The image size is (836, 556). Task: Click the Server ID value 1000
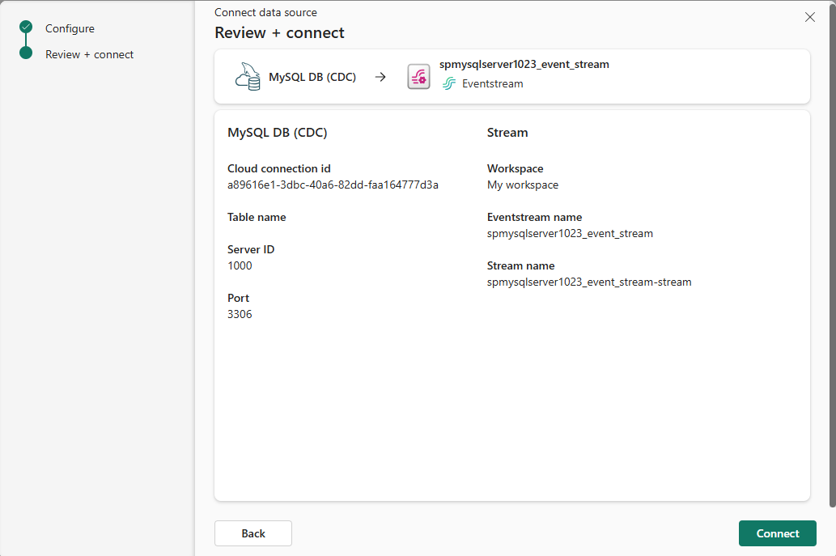pyautogui.click(x=240, y=265)
